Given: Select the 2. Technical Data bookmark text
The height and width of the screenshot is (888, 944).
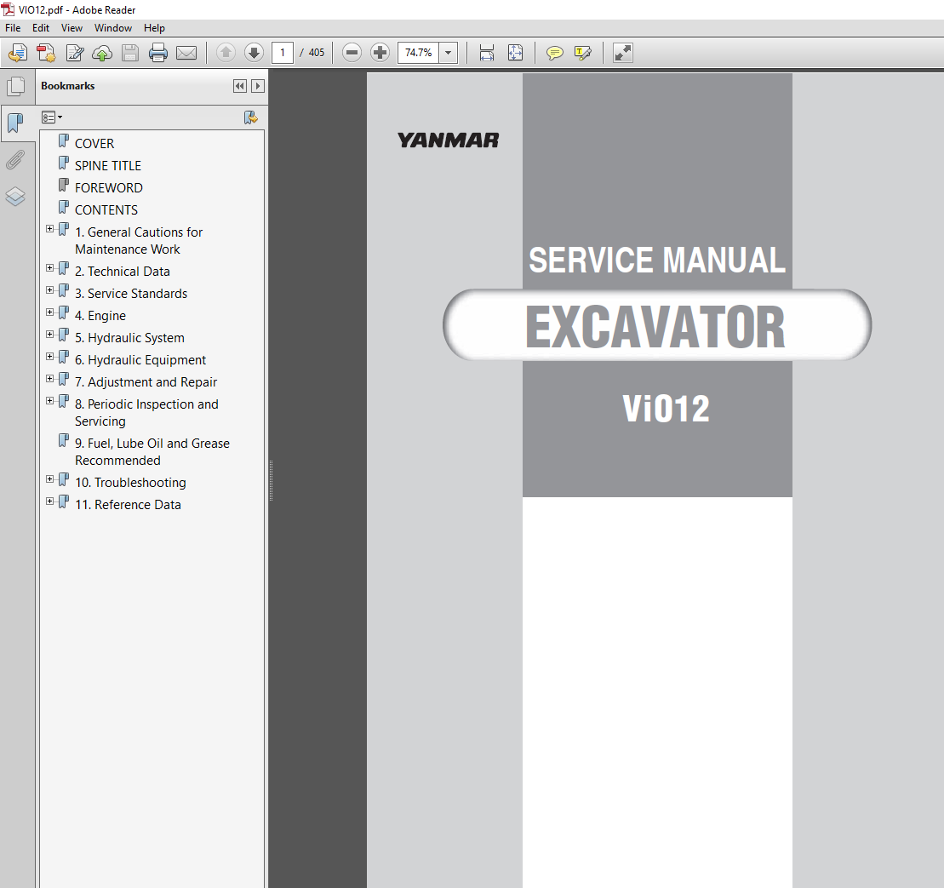Looking at the screenshot, I should tap(123, 272).
